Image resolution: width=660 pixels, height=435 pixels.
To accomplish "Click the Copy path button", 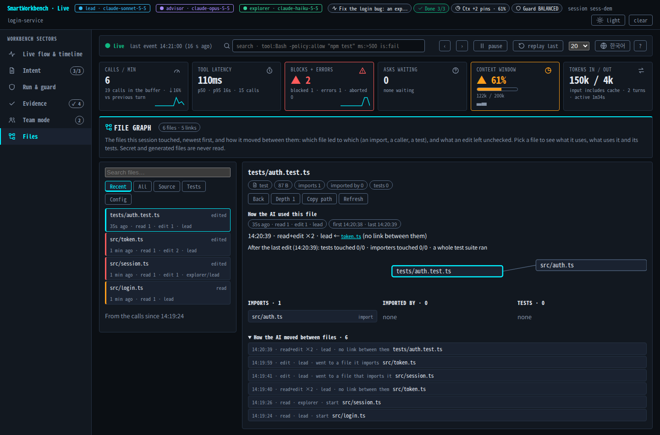I will point(319,199).
